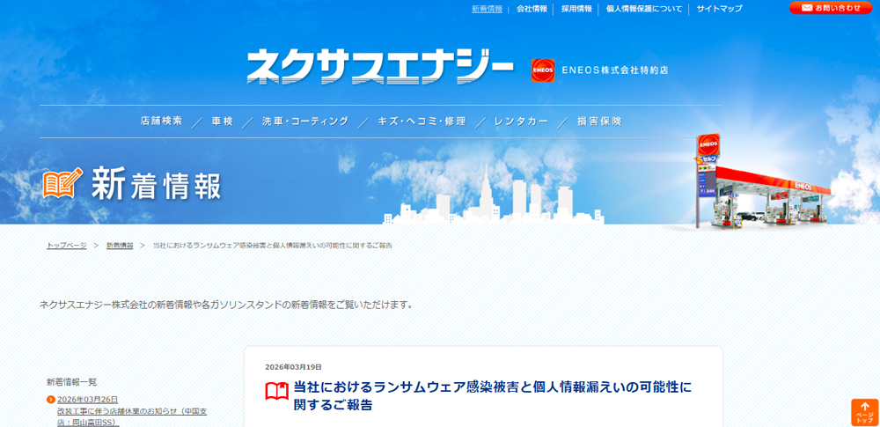Click the 会社情報 top link
The width and height of the screenshot is (880, 427).
coord(532,9)
